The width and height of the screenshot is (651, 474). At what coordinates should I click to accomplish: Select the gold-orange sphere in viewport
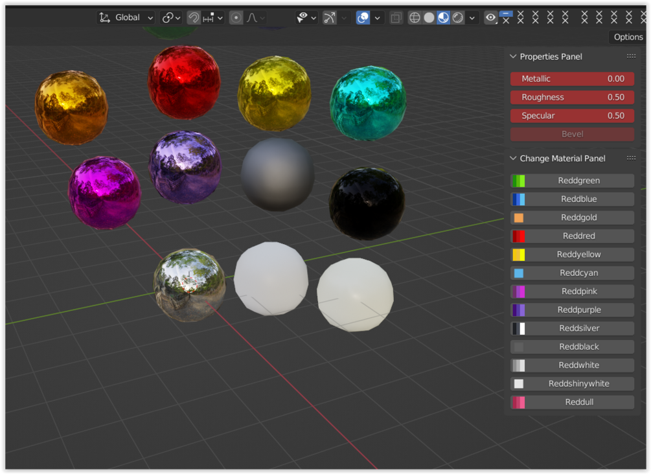(71, 108)
